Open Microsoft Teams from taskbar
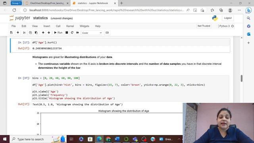Viewport: 254px width, 143px height. tap(135, 139)
